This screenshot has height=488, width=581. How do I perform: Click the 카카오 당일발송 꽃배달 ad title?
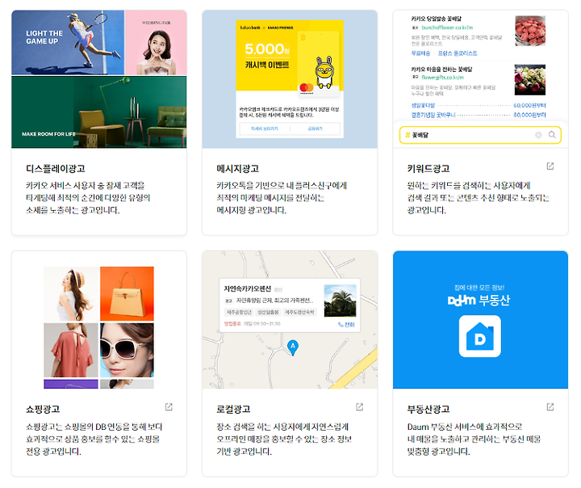point(437,19)
